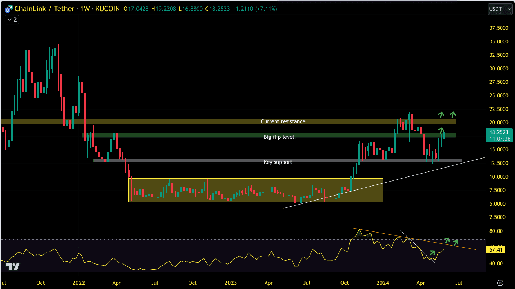Click the 12.5000 price scale label
Image resolution: width=515 pixels, height=289 pixels.
click(x=498, y=163)
